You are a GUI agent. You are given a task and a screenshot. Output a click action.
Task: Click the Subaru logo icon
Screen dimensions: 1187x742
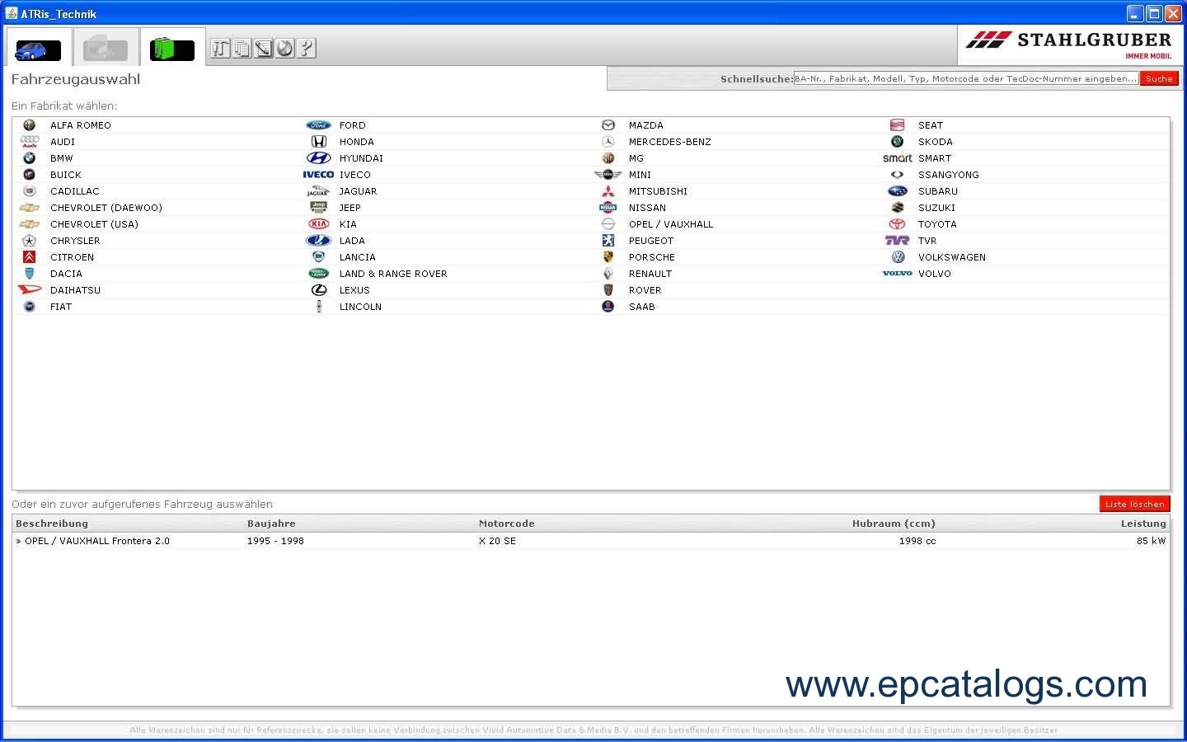898,191
